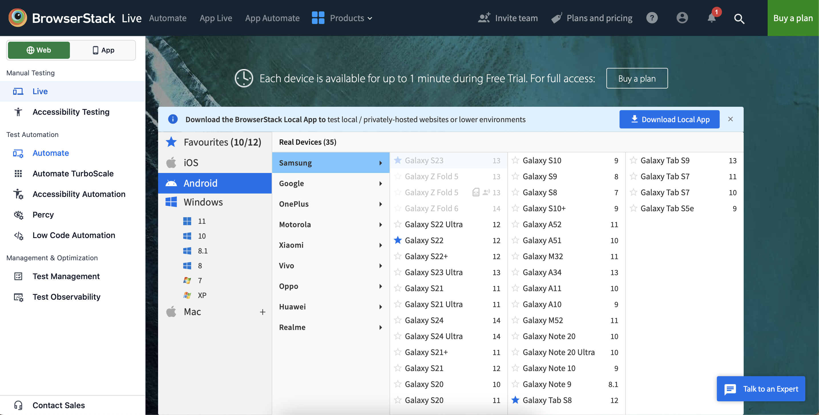The image size is (819, 415).
Task: Select the Realme brand row
Action: coord(331,327)
